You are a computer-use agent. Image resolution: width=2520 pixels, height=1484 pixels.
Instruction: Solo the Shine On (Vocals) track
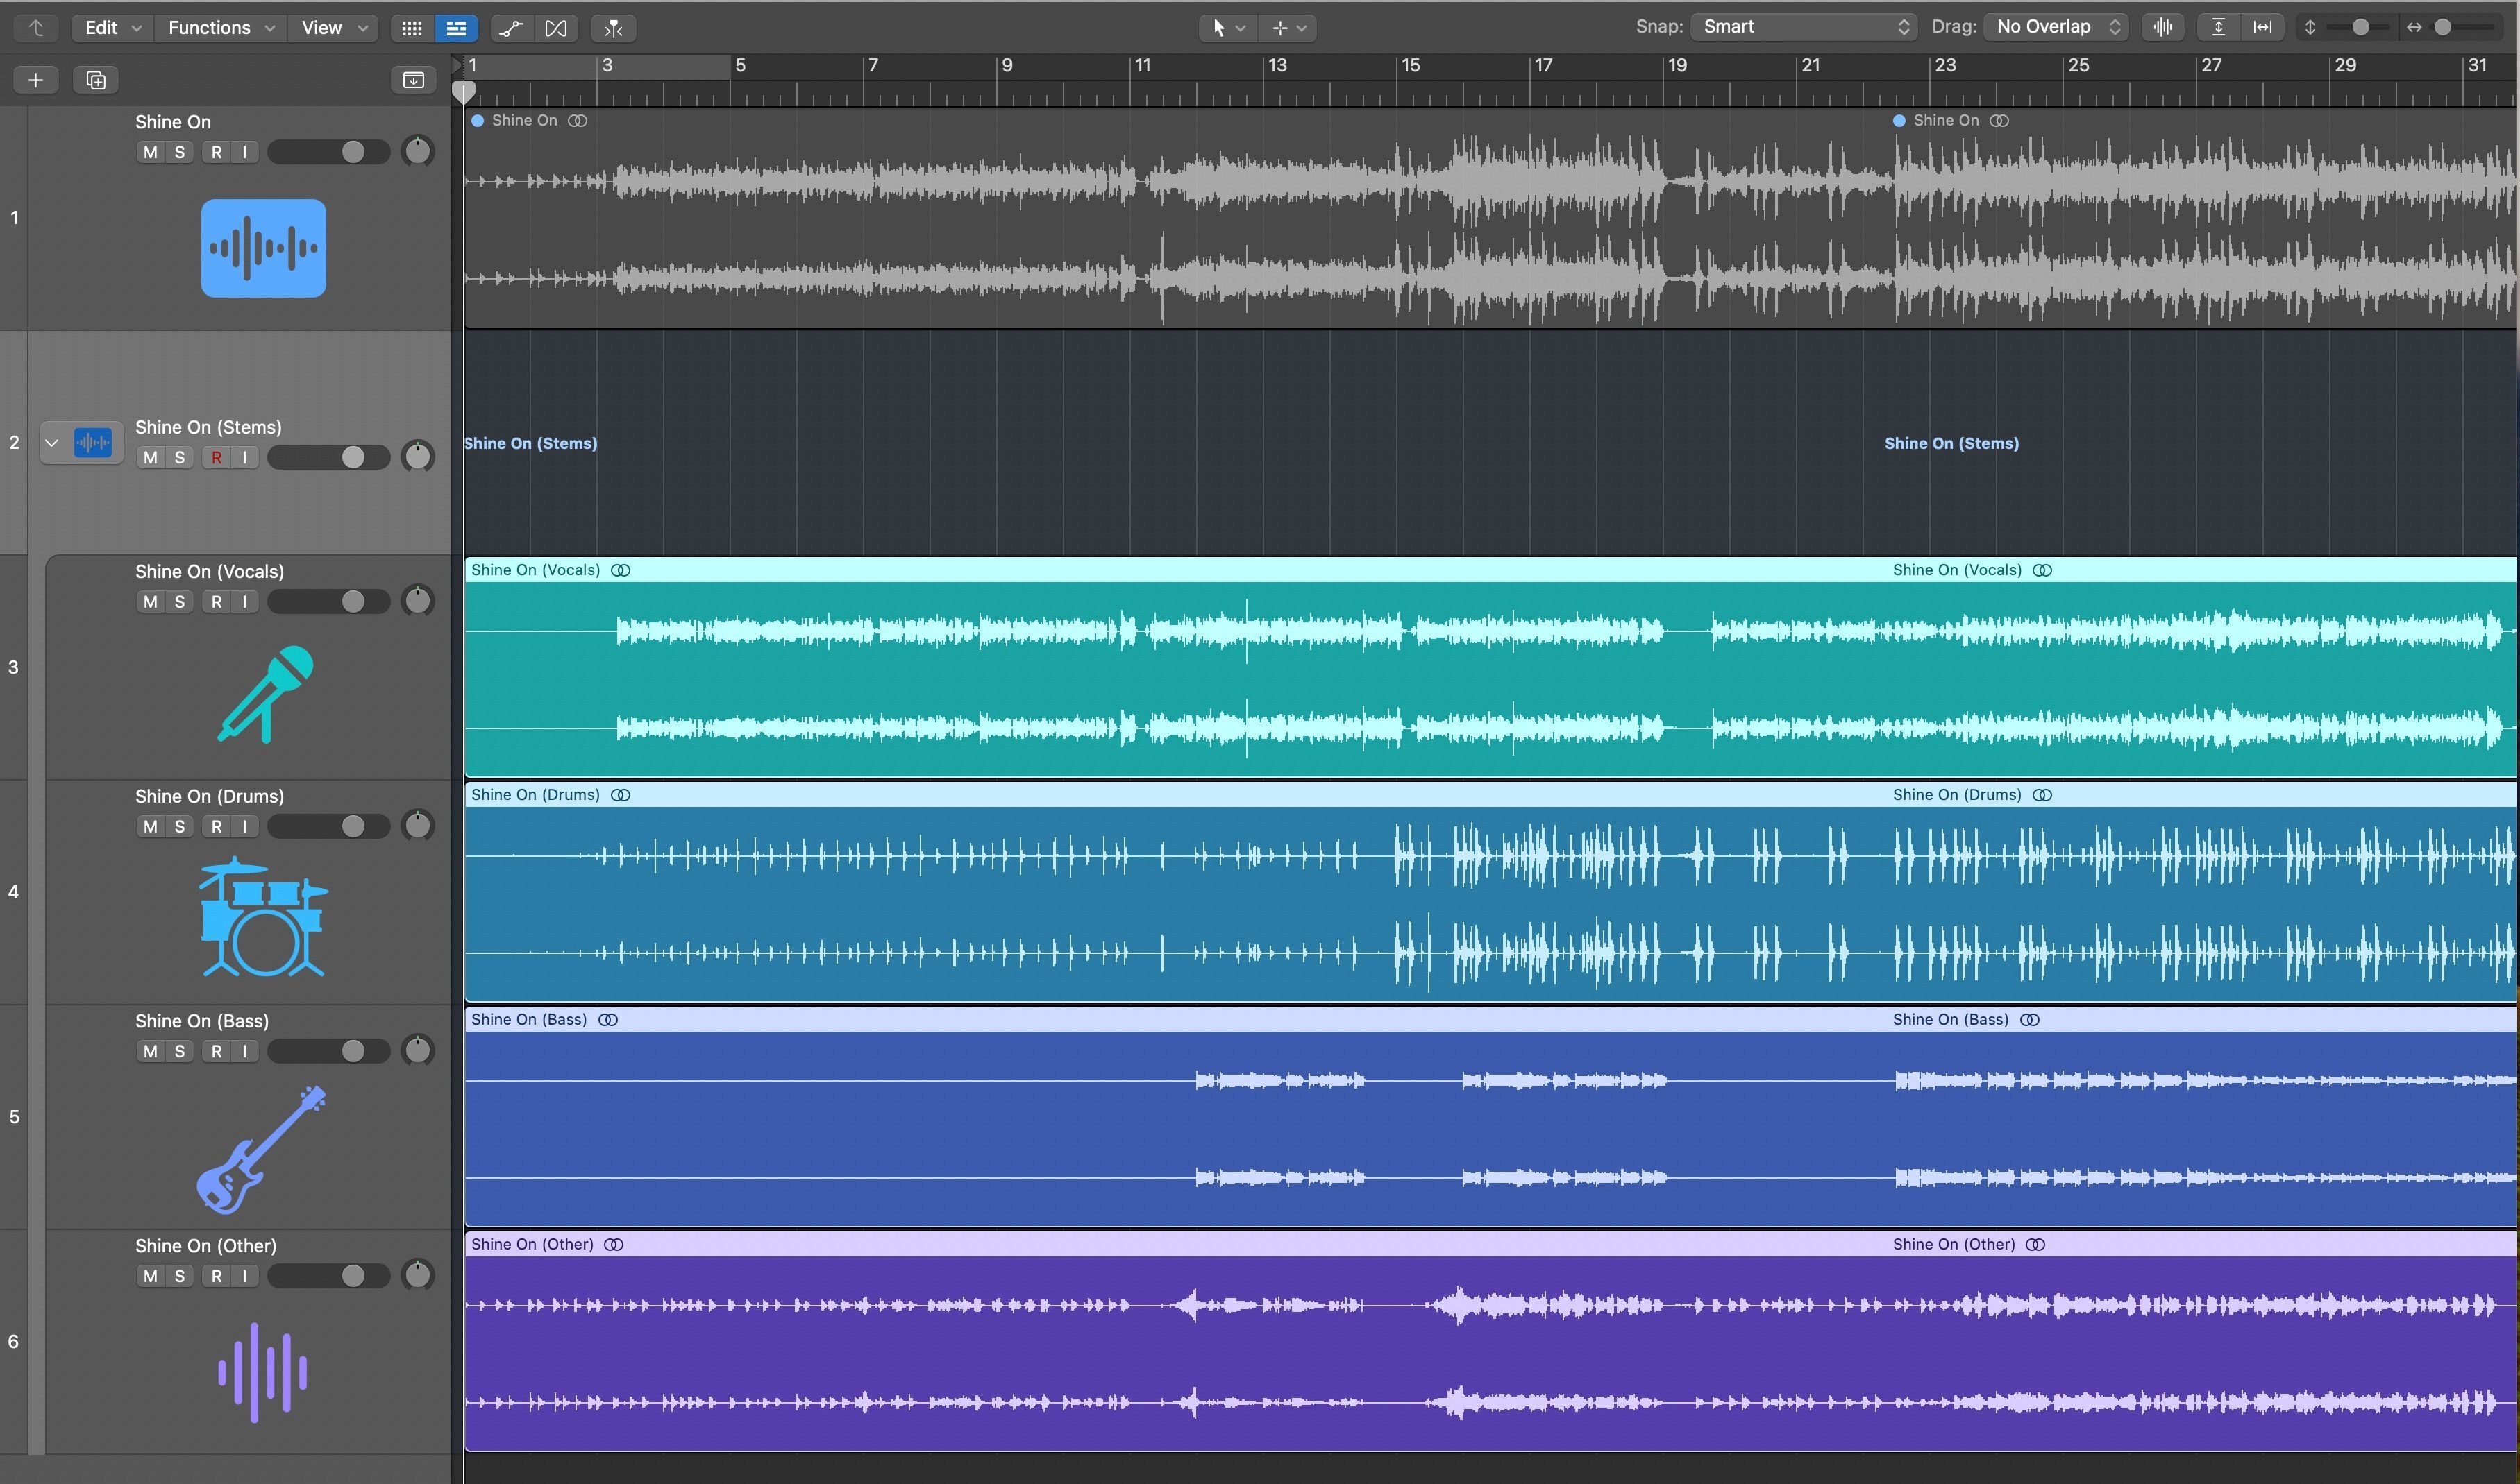click(x=179, y=601)
